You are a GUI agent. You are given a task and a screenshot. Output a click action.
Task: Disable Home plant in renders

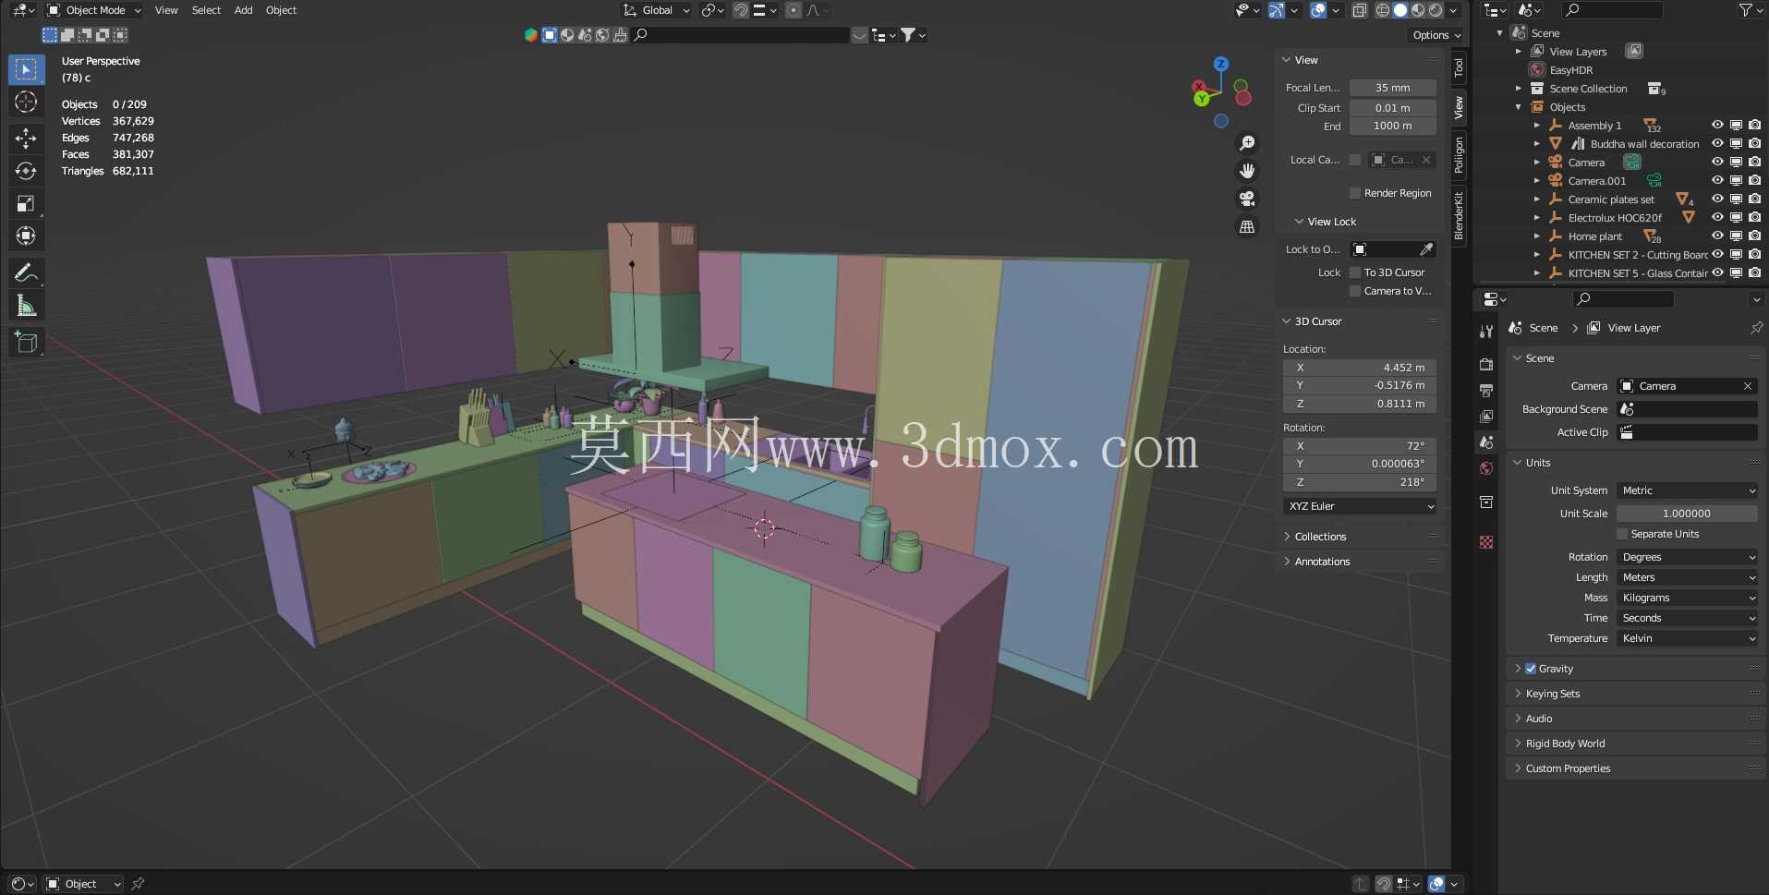(x=1754, y=236)
